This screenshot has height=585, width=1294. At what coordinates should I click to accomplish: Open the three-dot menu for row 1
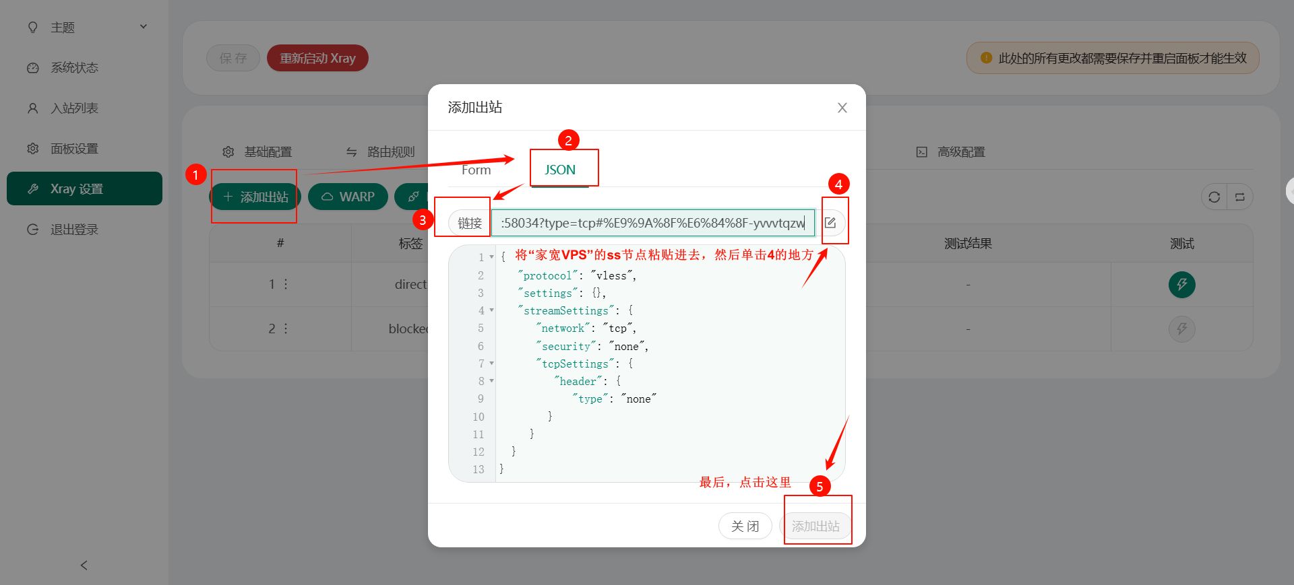point(286,284)
